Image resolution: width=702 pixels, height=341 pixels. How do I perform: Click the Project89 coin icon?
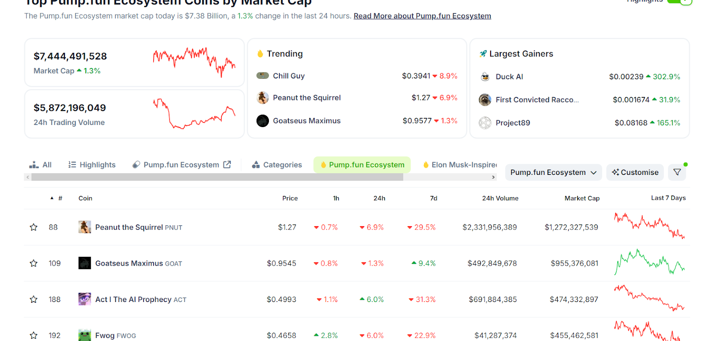tap(485, 123)
